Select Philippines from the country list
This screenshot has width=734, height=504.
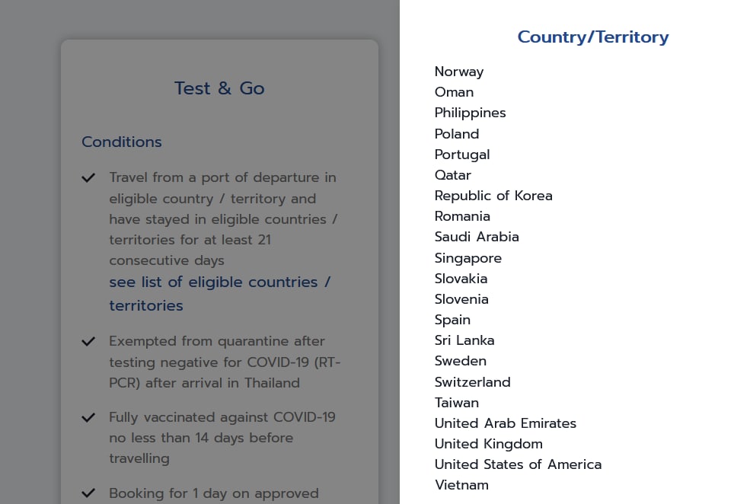(470, 113)
